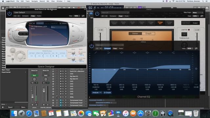Click Save button in library
Image resolution: width=210 pixels, height=118 pixels.
pyautogui.click(x=23, y=107)
